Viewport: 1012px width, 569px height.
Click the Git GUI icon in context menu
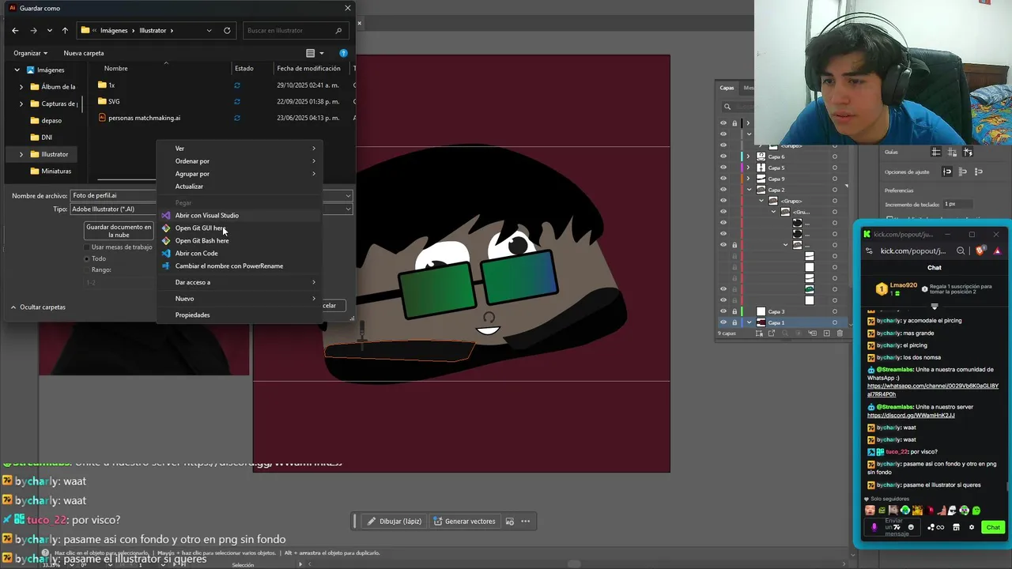[166, 228]
